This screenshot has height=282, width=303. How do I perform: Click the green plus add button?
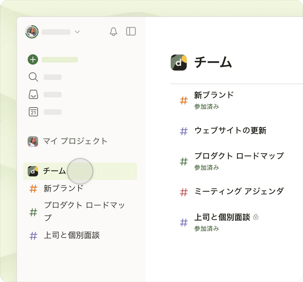click(33, 59)
